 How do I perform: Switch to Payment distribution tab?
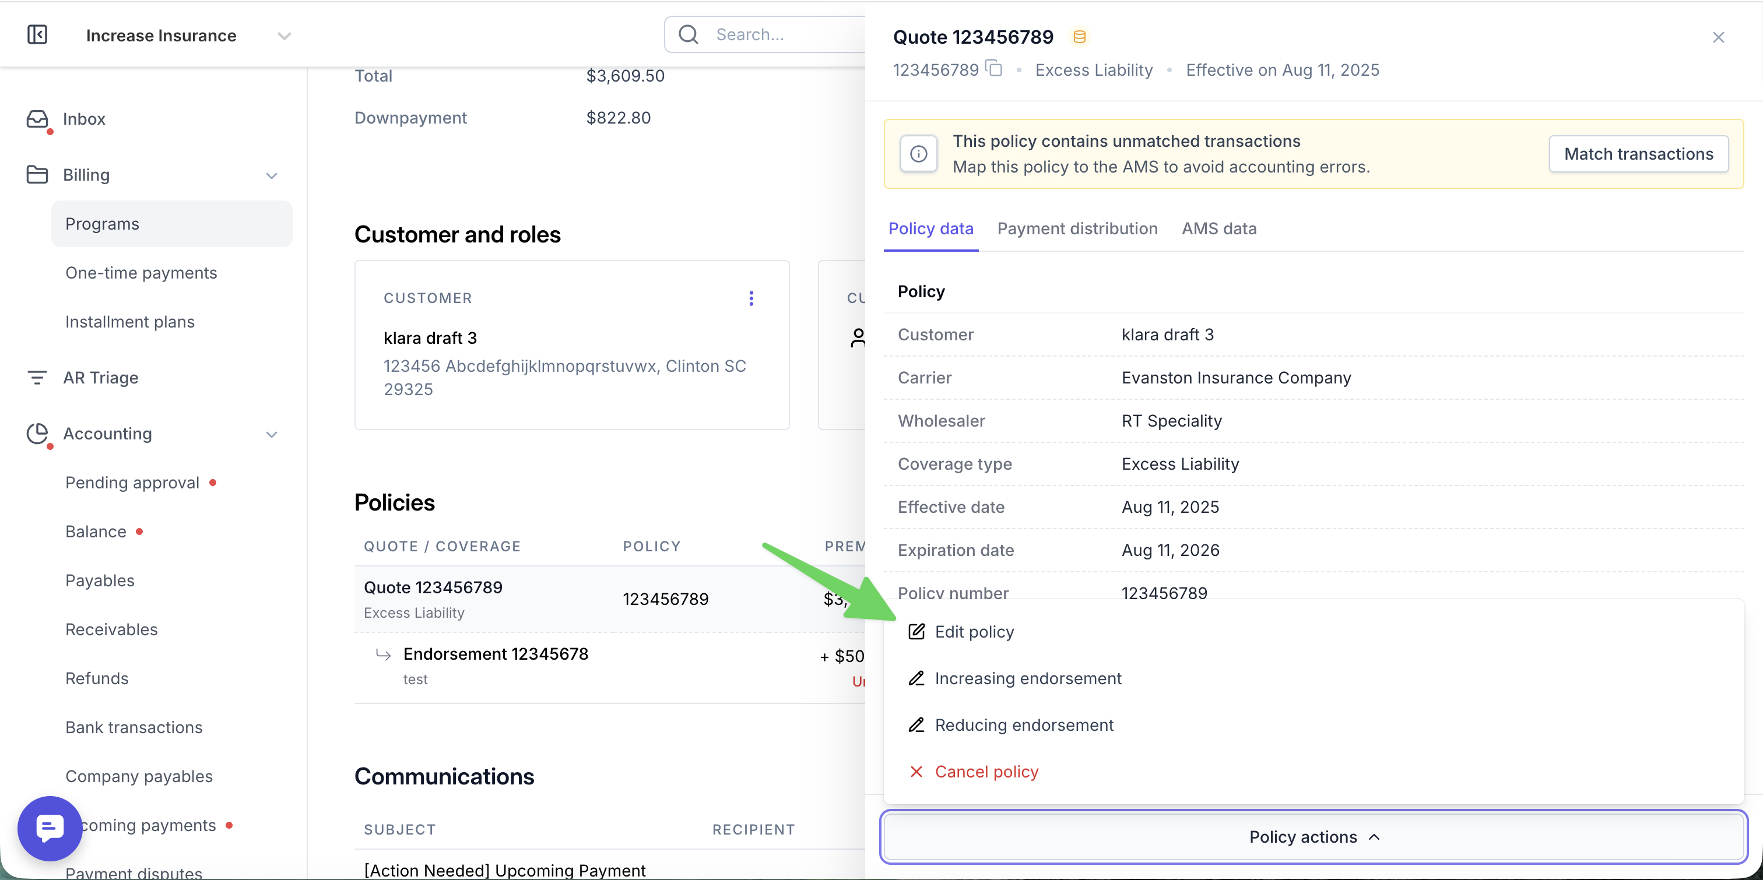pos(1077,228)
